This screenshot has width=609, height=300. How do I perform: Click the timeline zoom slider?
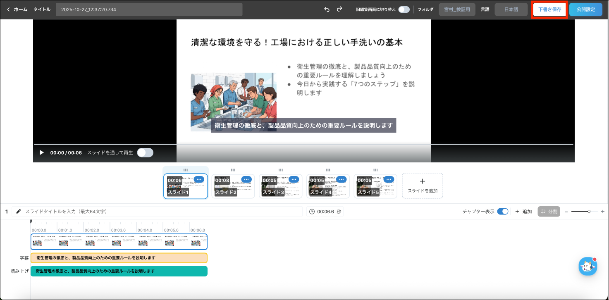pos(585,212)
